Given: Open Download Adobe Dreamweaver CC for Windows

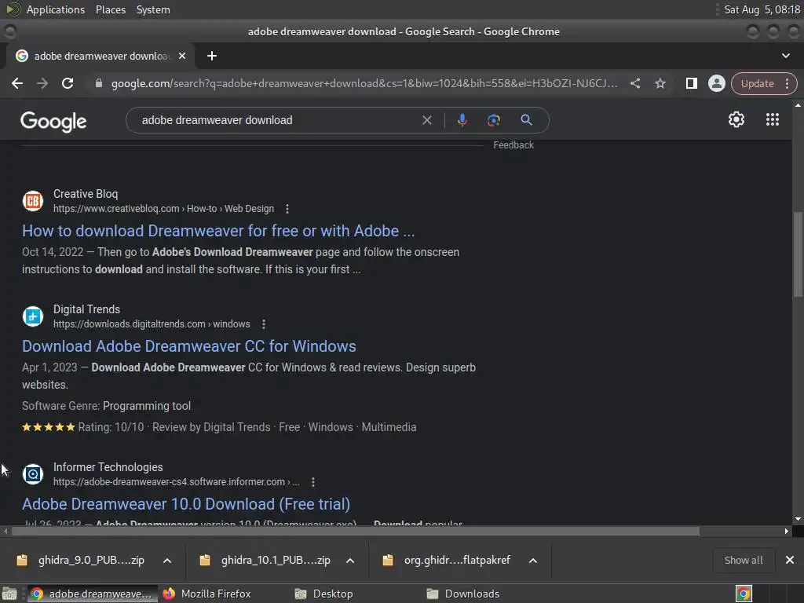Looking at the screenshot, I should pos(189,346).
